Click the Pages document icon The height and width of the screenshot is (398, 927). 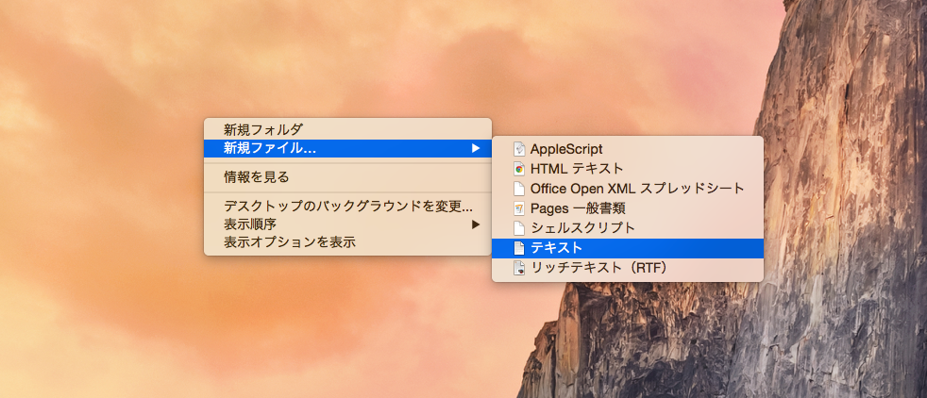(519, 208)
